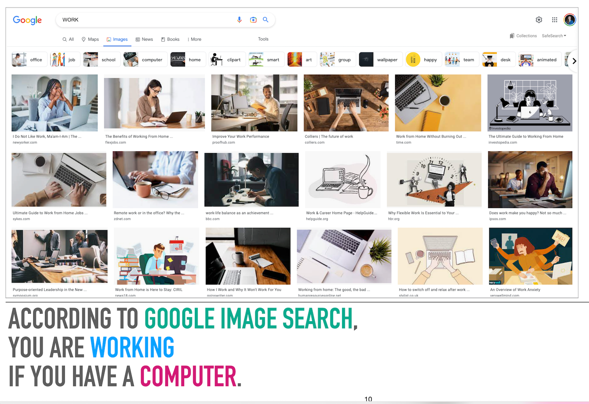This screenshot has width=589, height=404.
Task: Switch to the Maps tab
Action: click(x=90, y=39)
